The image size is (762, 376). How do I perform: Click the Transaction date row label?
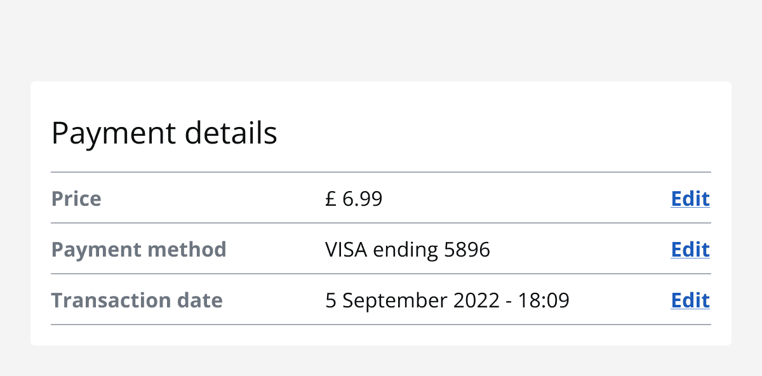[137, 300]
